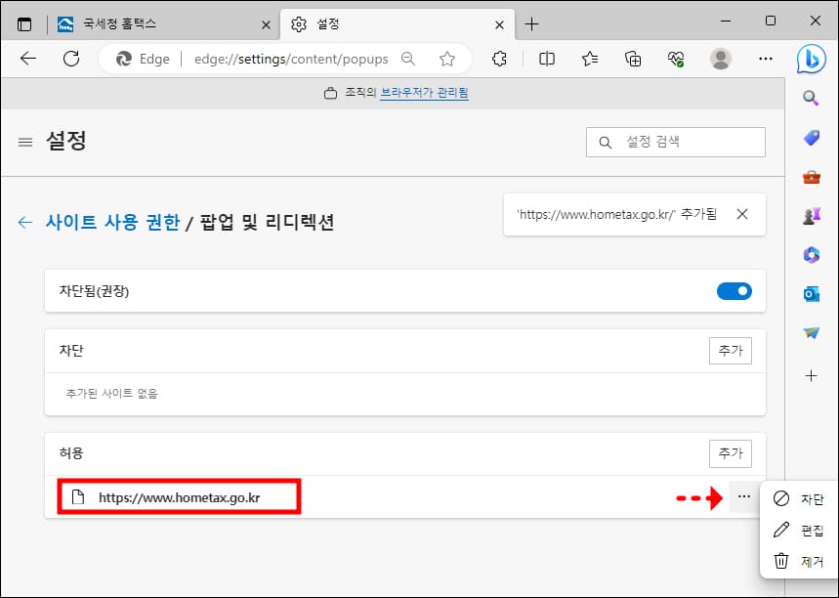
Task: Open the Search sidebar panel
Action: click(x=812, y=98)
